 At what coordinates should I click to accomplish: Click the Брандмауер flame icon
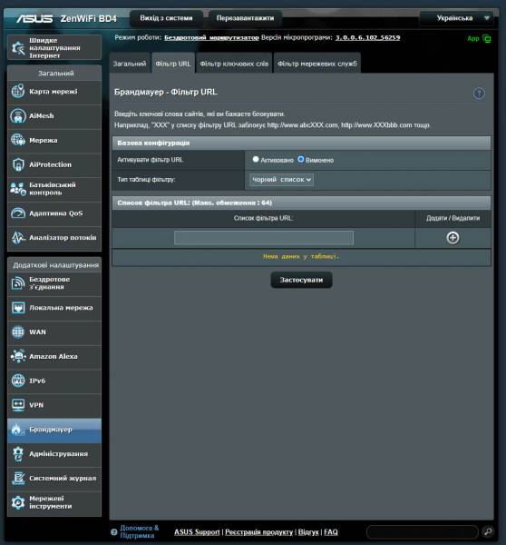(17, 430)
